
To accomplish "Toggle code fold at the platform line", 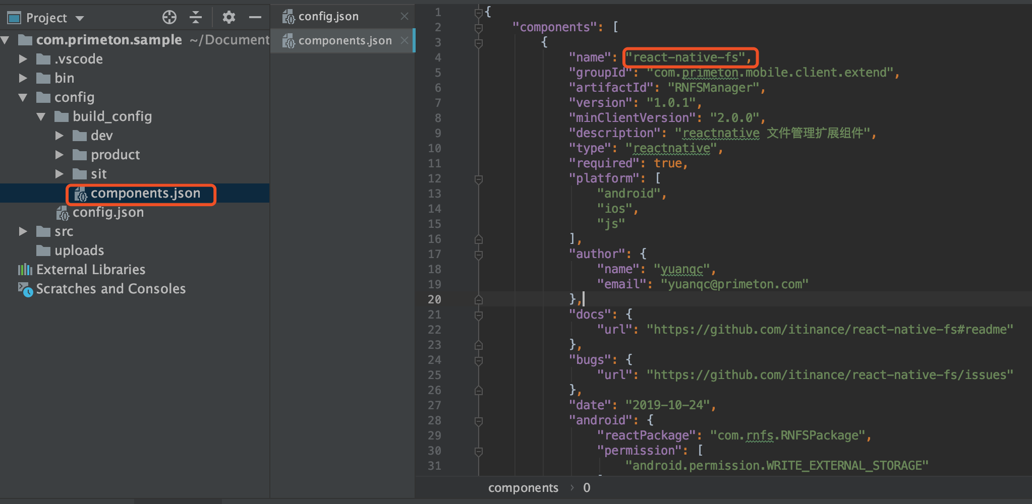I will point(479,179).
